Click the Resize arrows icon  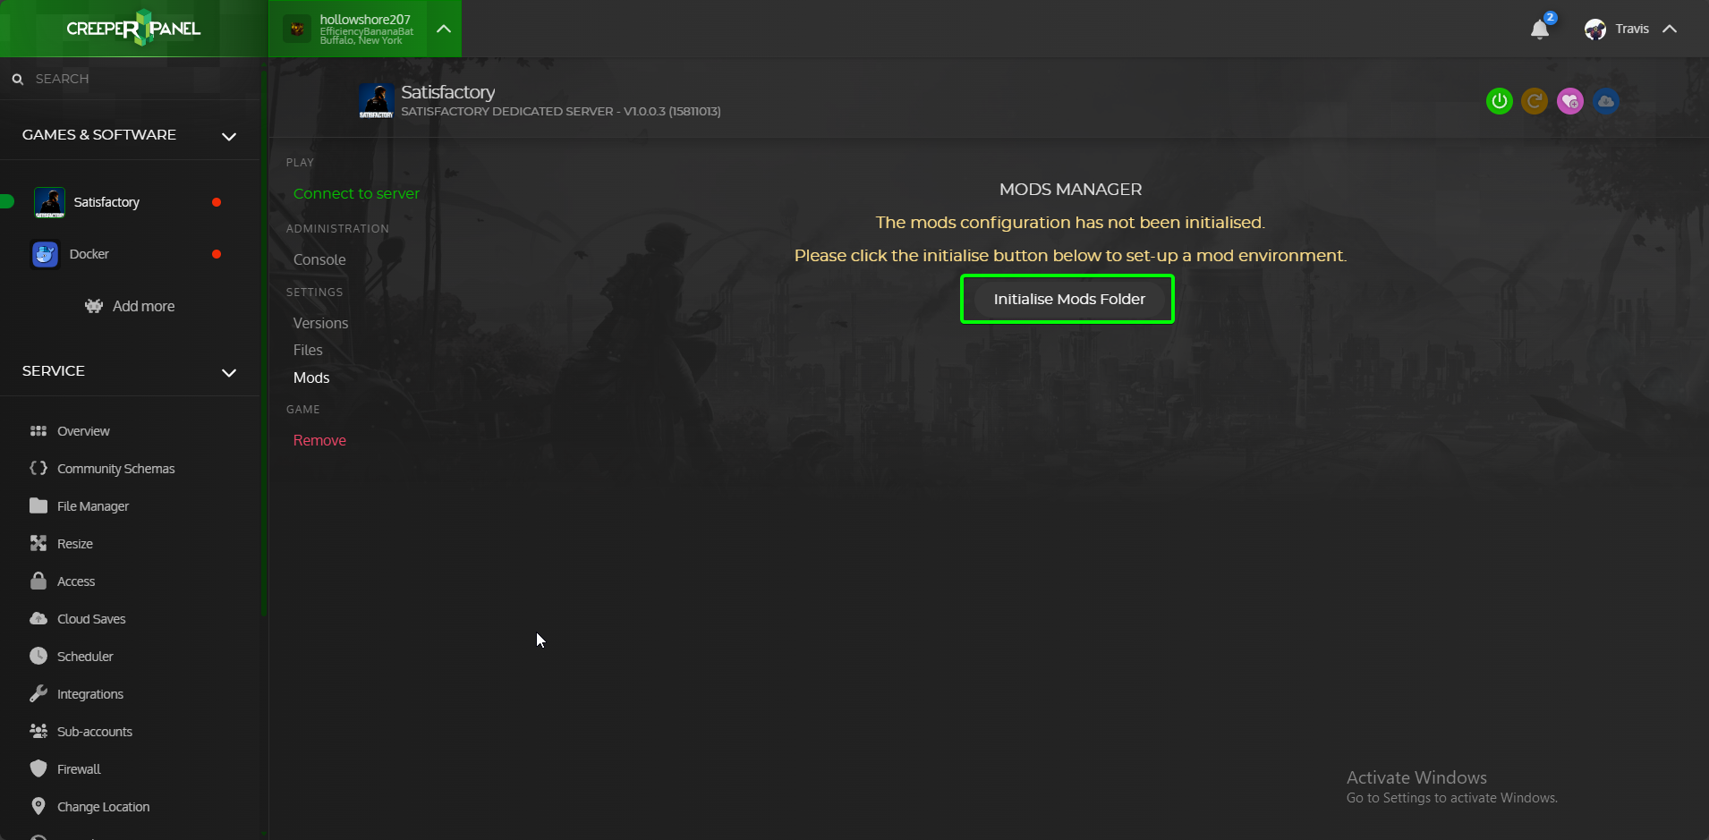tap(38, 543)
